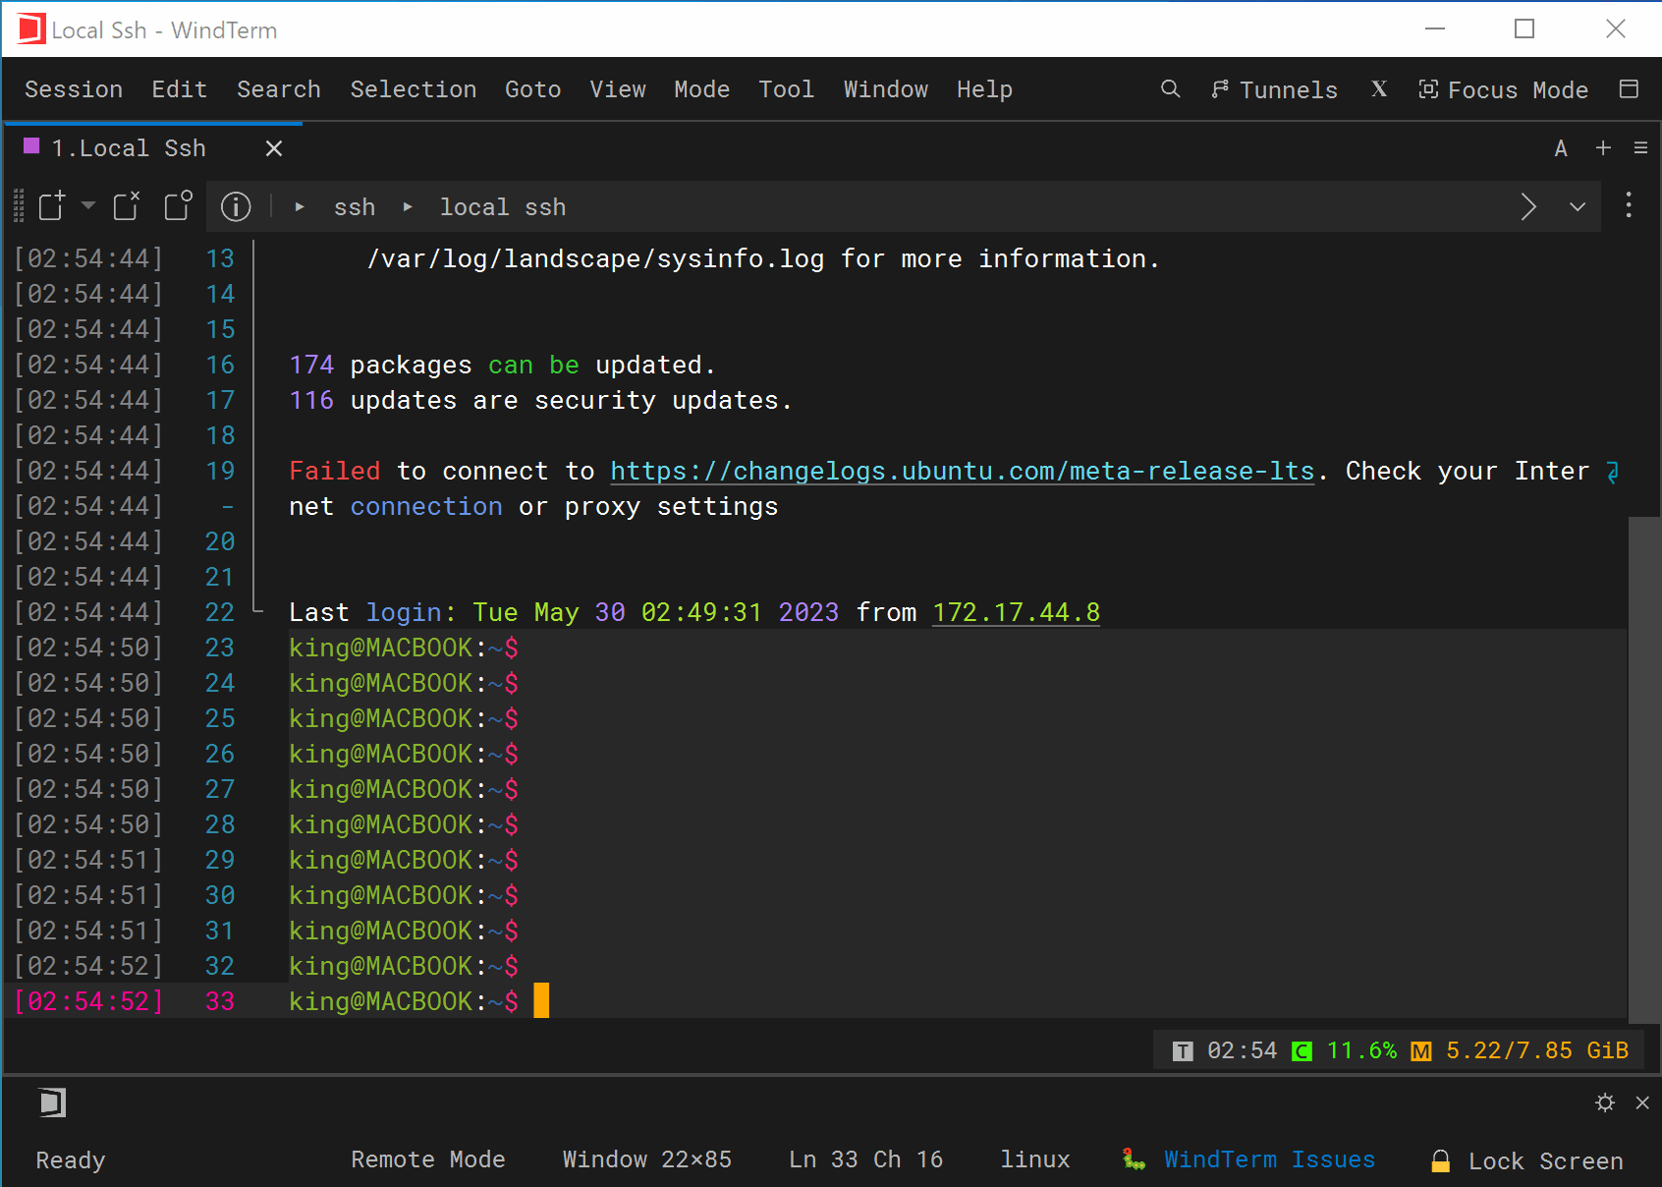The height and width of the screenshot is (1187, 1662).
Task: Close the bottom panel
Action: point(1642,1102)
